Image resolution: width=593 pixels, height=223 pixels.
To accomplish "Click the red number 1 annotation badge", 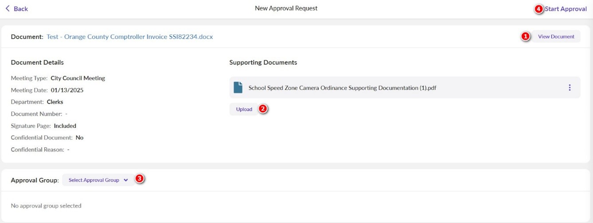I will [526, 37].
